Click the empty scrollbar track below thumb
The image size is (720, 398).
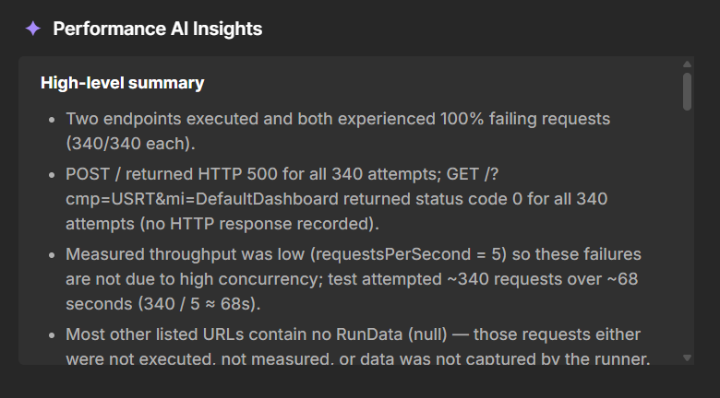(x=687, y=230)
